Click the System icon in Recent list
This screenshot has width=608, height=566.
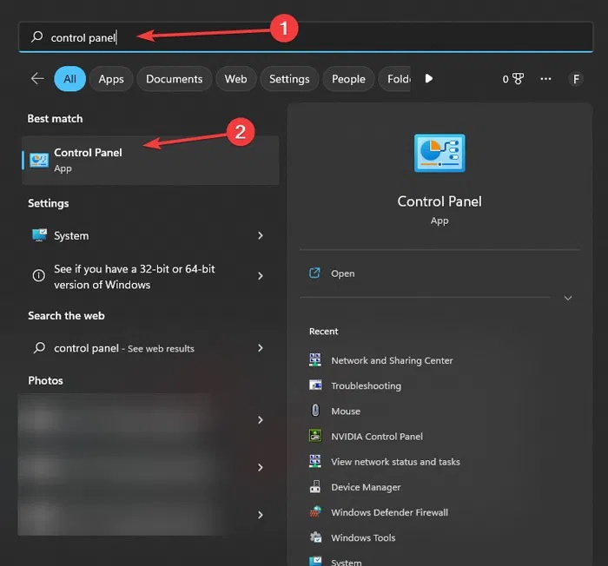click(315, 562)
